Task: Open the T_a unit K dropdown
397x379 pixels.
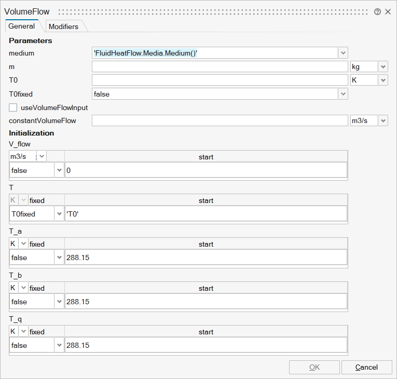Action: [23, 244]
